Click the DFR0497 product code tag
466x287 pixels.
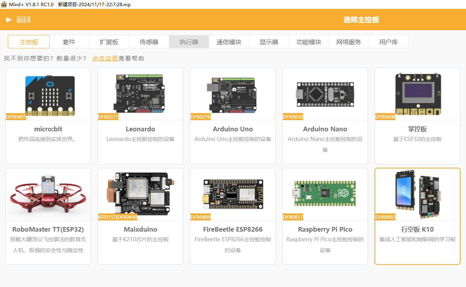point(16,117)
